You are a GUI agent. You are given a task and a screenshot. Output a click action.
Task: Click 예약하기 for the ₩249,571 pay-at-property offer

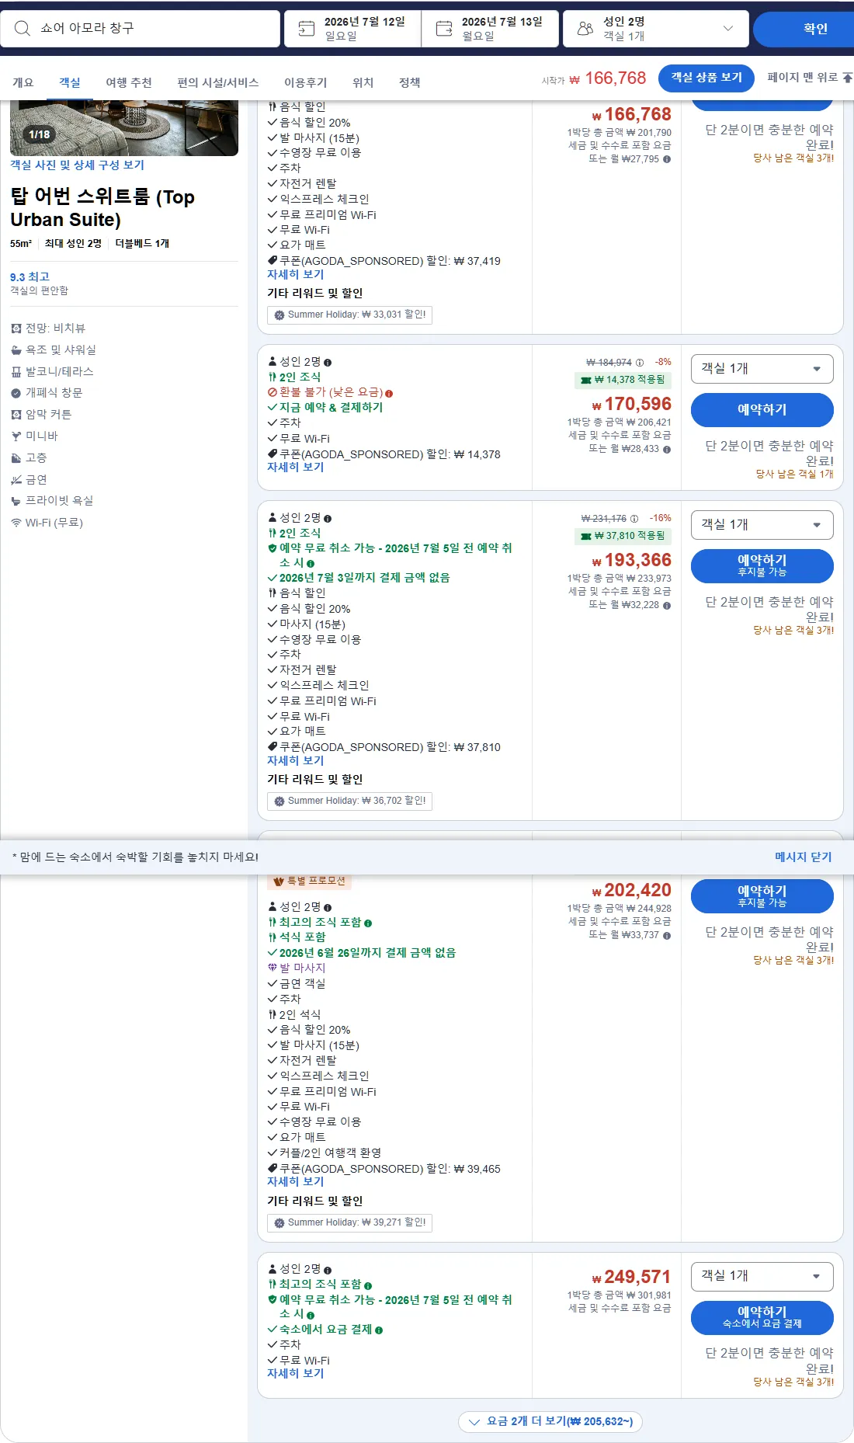(x=762, y=1317)
